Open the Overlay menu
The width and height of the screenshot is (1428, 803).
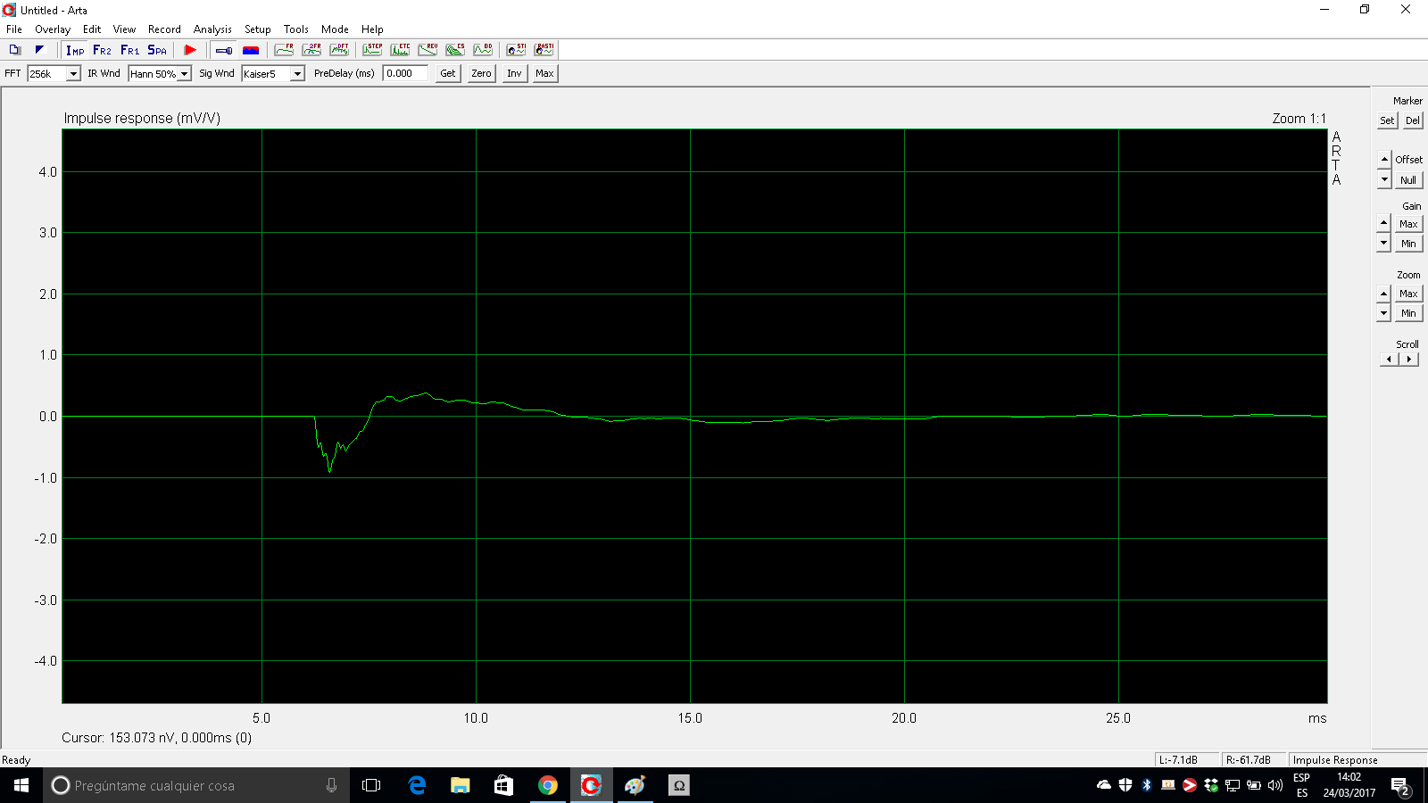pyautogui.click(x=53, y=29)
